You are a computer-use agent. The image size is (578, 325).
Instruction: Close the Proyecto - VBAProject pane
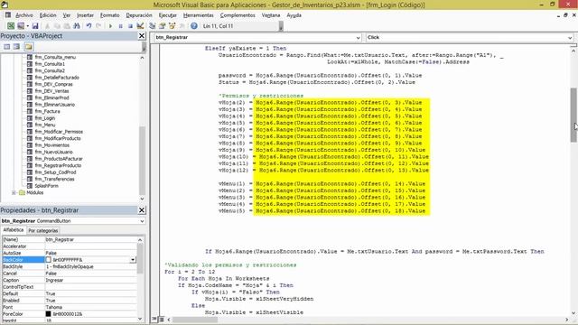coord(142,36)
